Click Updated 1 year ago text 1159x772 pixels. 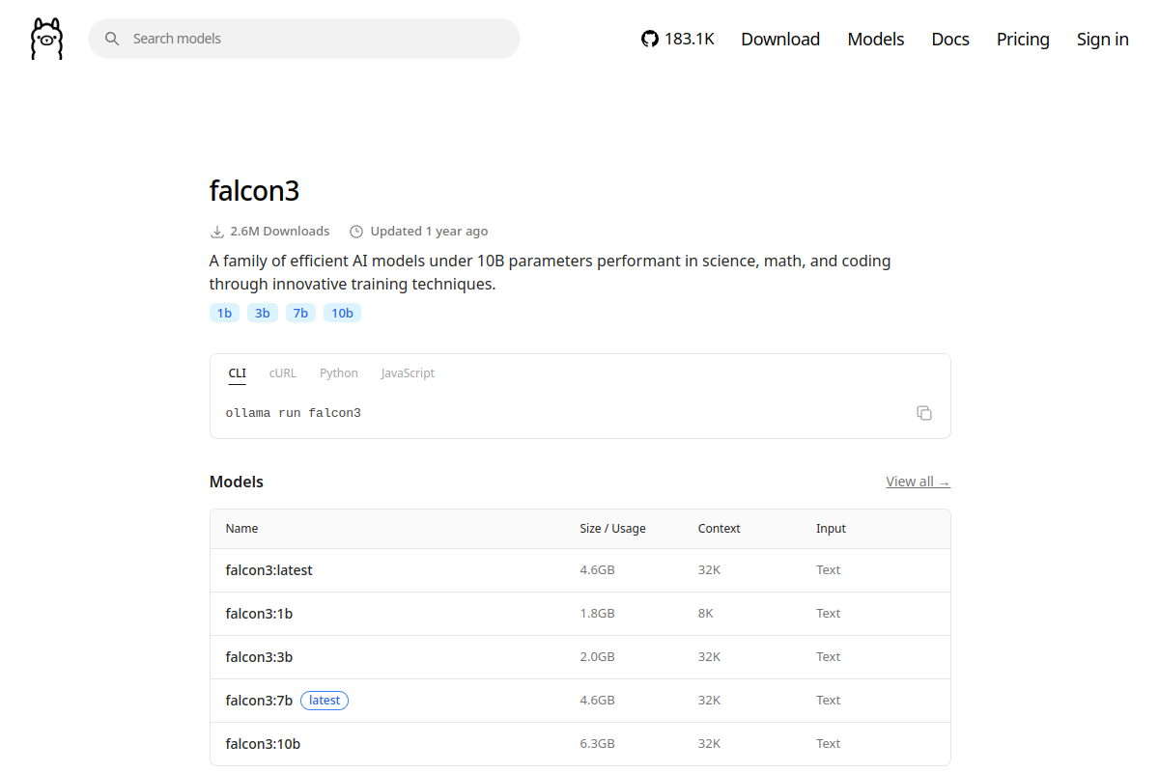[429, 232]
